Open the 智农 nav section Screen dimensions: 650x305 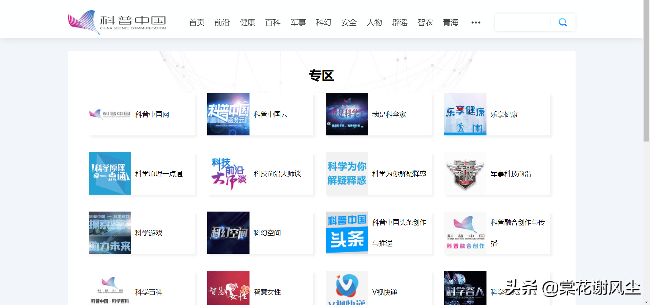tap(425, 23)
